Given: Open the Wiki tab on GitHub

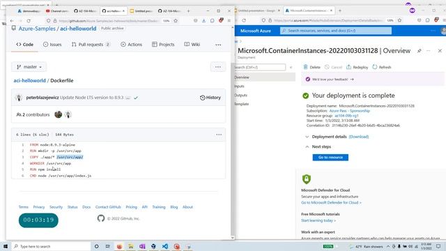Looking at the screenshot, I should [x=192, y=45].
